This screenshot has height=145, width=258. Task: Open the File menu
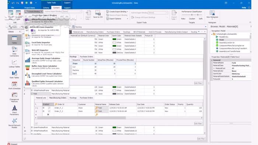pyautogui.click(x=13, y=8)
